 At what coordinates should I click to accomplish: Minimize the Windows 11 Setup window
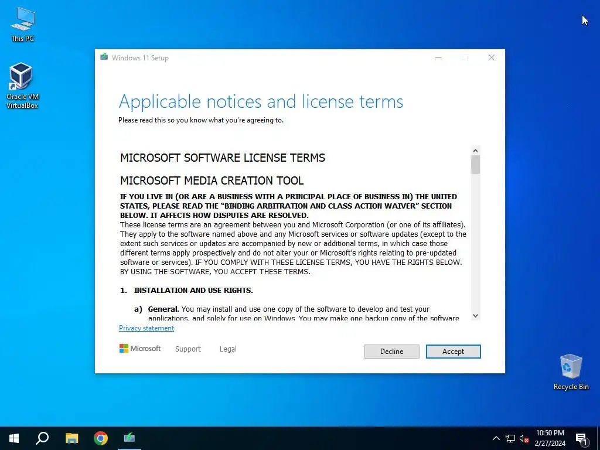click(438, 58)
